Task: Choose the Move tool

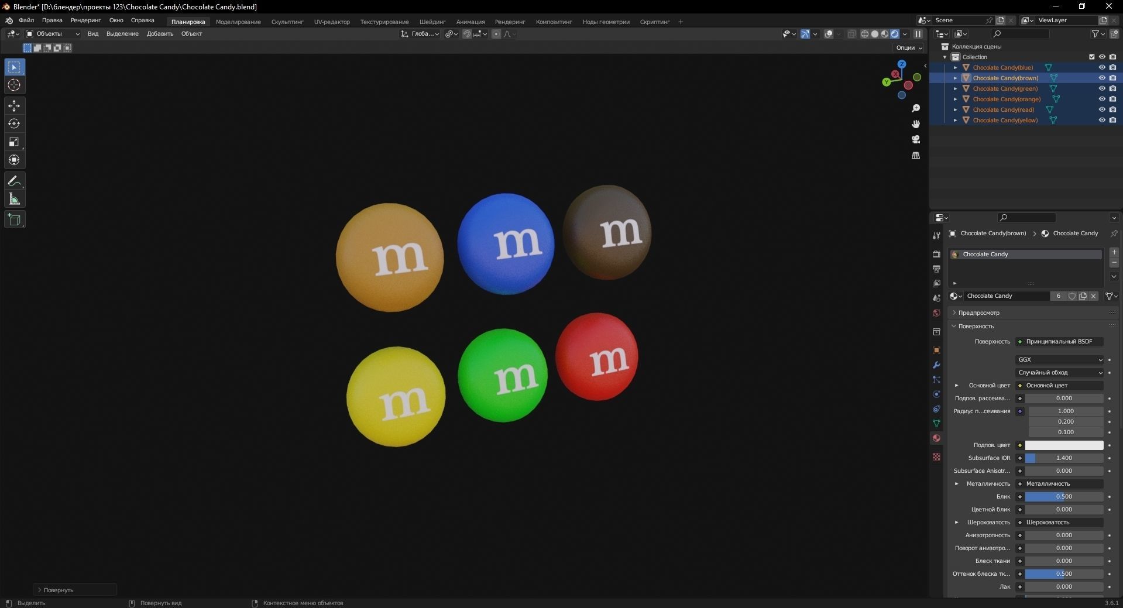Action: 14,106
